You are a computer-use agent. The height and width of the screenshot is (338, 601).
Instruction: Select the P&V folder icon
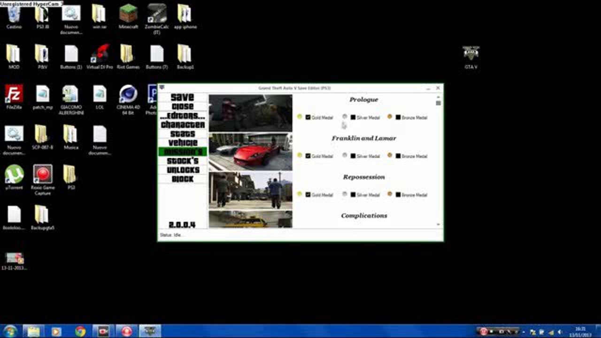tap(42, 57)
